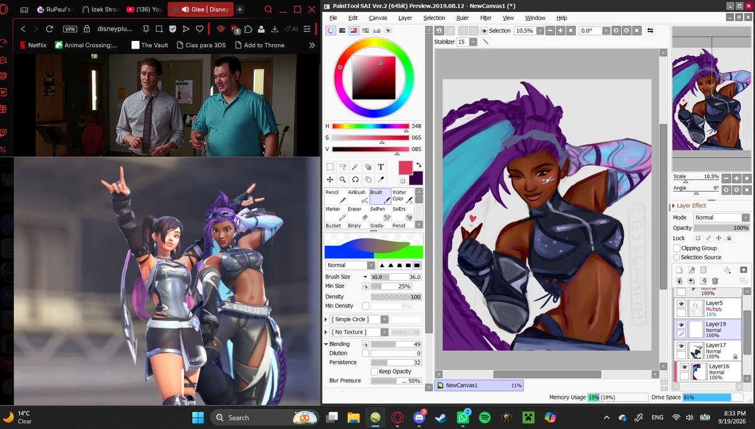755x429 pixels.
Task: Enable the Clipping Group checkbox
Action: (677, 248)
